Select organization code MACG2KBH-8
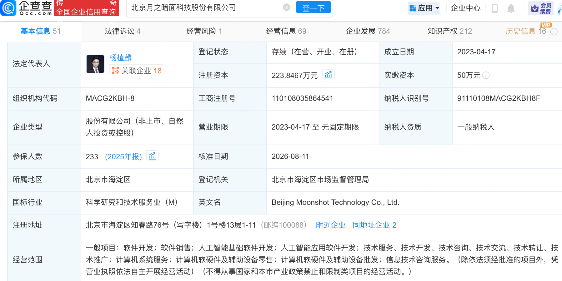The image size is (562, 281). pos(110,98)
